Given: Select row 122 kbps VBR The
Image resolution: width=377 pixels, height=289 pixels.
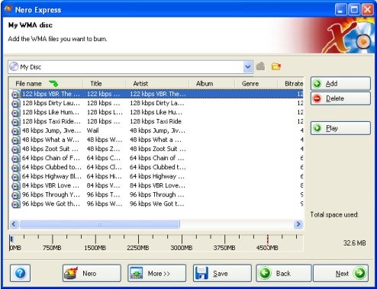Looking at the screenshot, I should (157, 94).
